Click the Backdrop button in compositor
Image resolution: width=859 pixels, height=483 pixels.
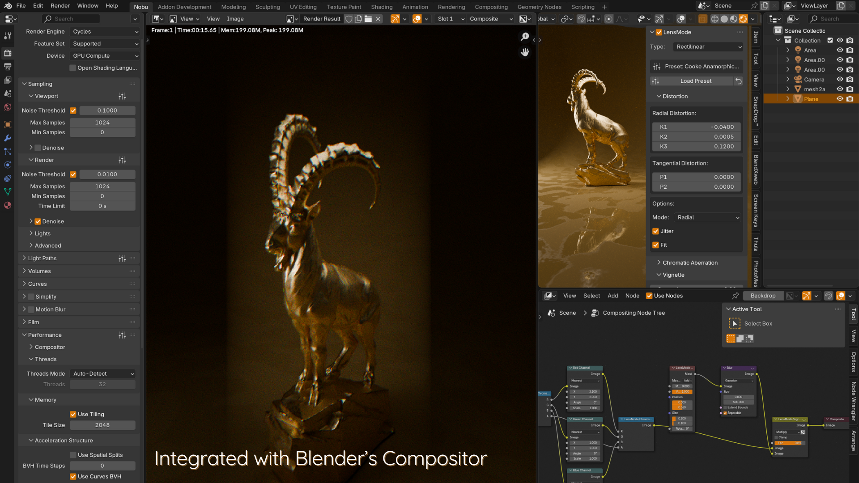[x=763, y=296]
